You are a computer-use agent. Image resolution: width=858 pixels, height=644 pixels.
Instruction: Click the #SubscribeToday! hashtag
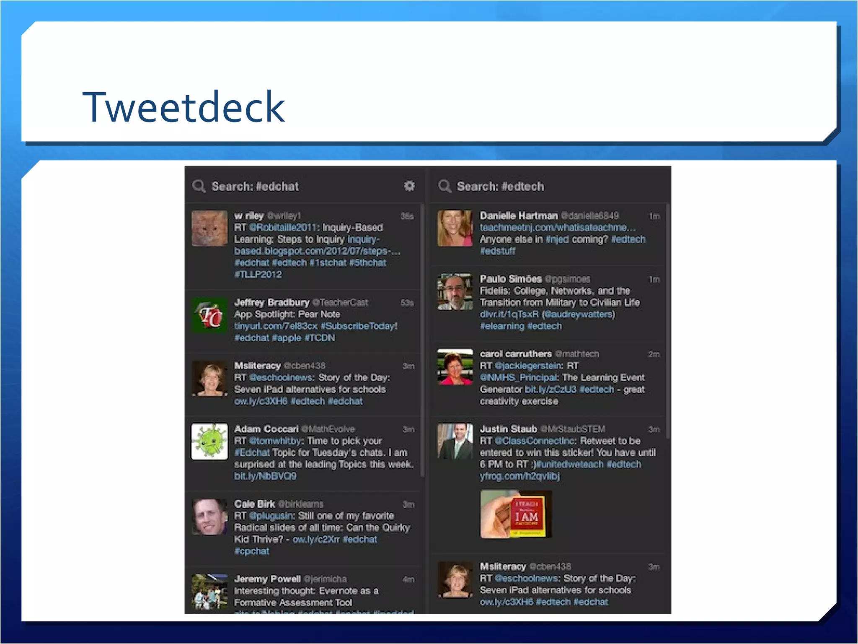(x=359, y=326)
